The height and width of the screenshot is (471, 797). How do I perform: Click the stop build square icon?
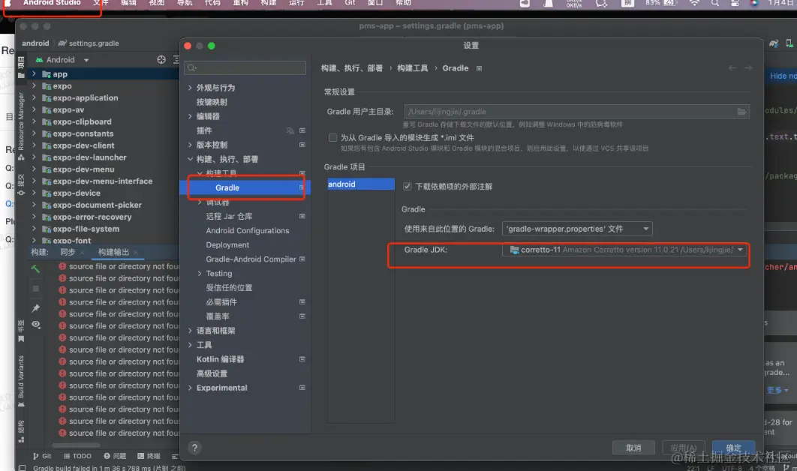[35, 289]
